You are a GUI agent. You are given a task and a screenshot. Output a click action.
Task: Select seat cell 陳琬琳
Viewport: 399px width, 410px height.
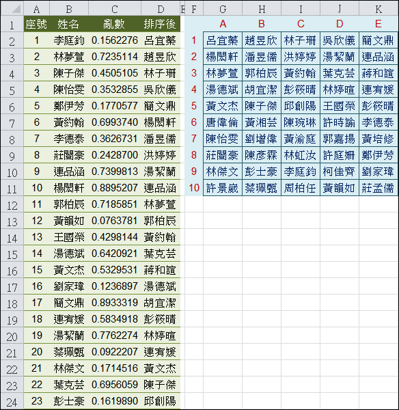301,122
